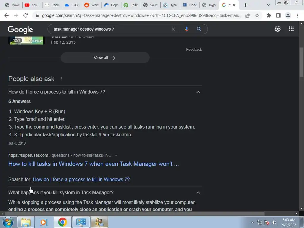Image resolution: width=304 pixels, height=228 pixels.
Task: Click the scroll right arrow
Action: [x=297, y=214]
